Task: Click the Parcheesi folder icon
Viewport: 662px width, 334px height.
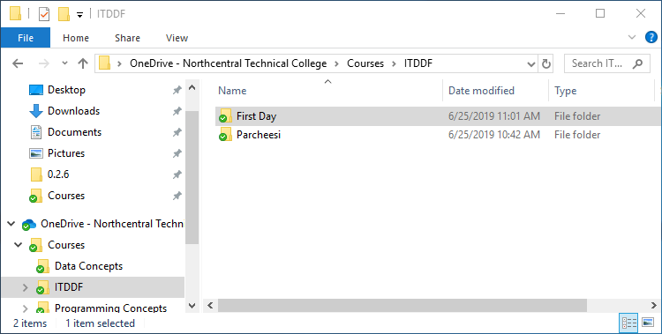Action: [x=225, y=135]
